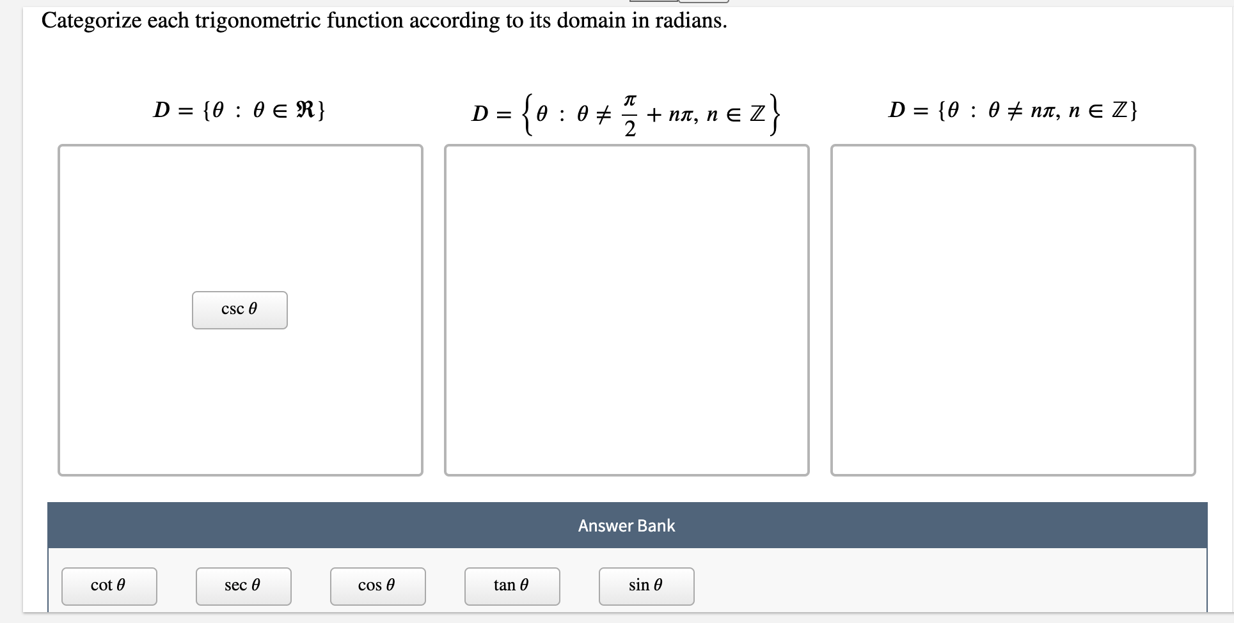
Task: Select the csc θ tile in the first box
Action: coord(239,310)
